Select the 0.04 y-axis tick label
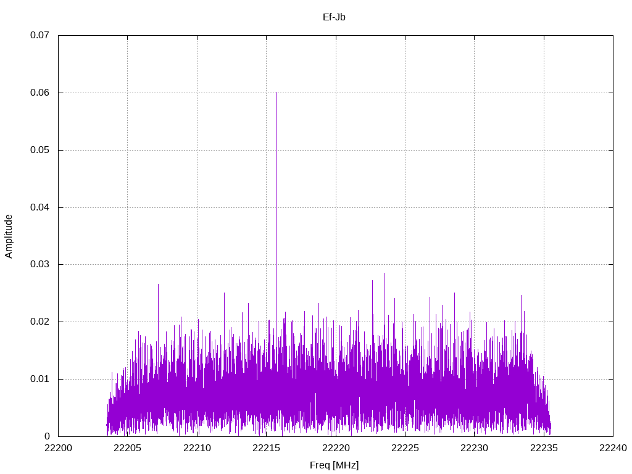The width and height of the screenshot is (632, 474). (39, 207)
